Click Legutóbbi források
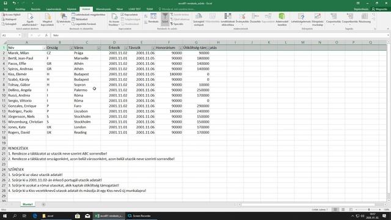This screenshot has height=220, width=391. click(x=84, y=24)
